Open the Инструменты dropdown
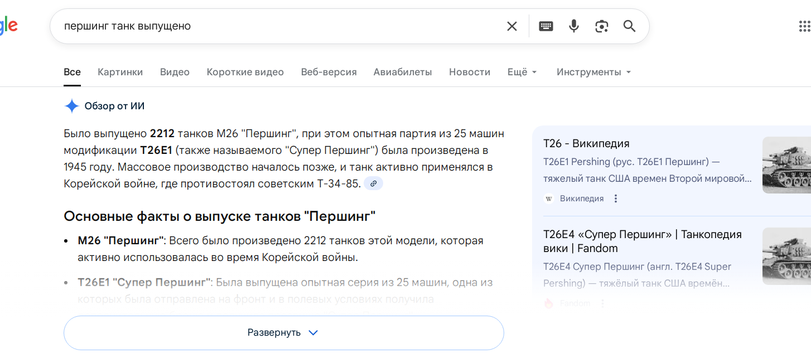Screen dimensions: 811x358 coord(593,72)
